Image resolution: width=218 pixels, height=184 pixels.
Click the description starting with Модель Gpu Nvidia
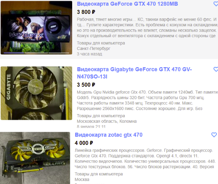(x=147, y=100)
